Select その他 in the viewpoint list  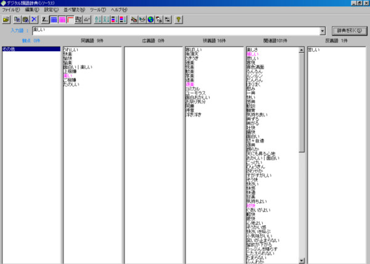click(x=31, y=49)
